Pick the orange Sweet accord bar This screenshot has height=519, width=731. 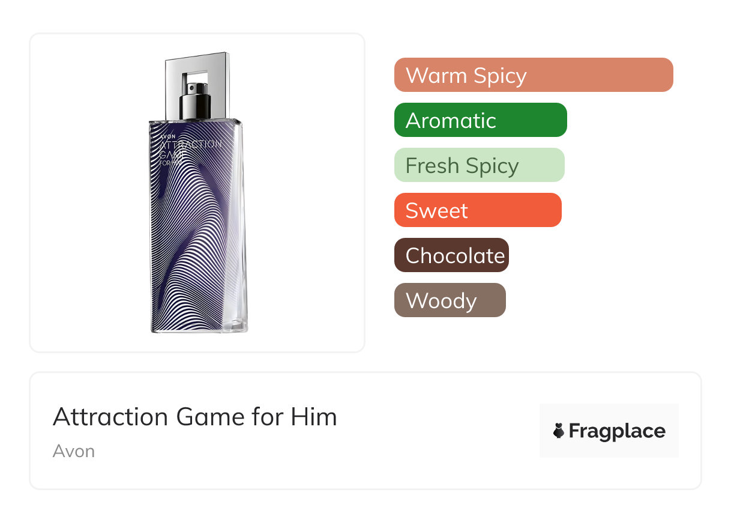coord(477,210)
